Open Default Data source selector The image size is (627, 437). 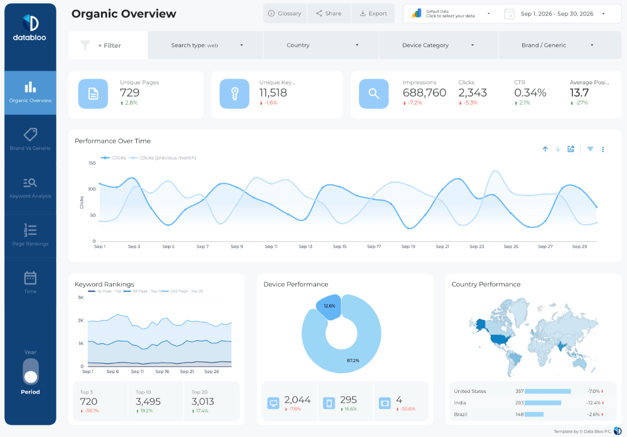pos(451,14)
